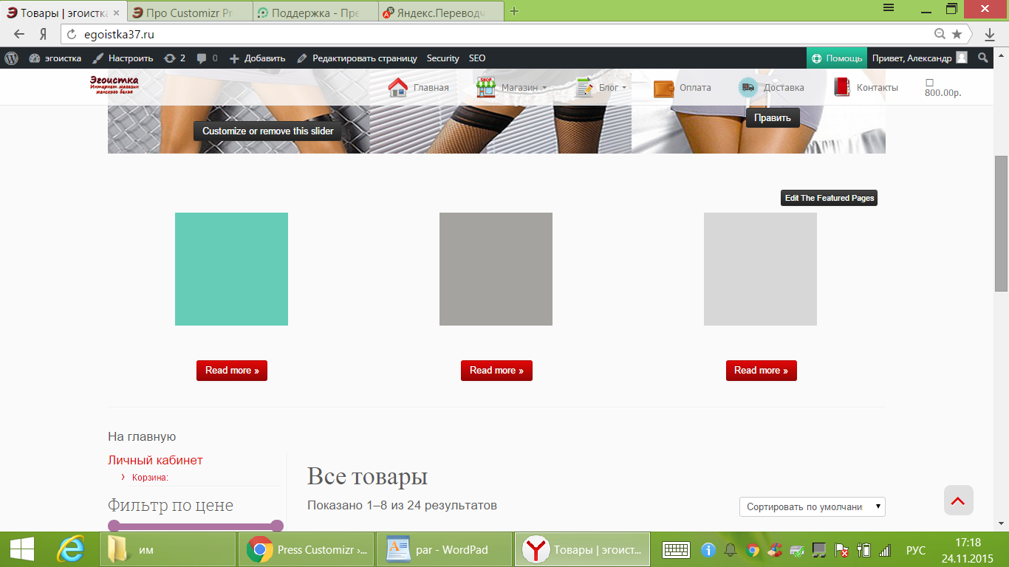
Task: Click the comments bubble icon in admin bar
Action: point(202,58)
